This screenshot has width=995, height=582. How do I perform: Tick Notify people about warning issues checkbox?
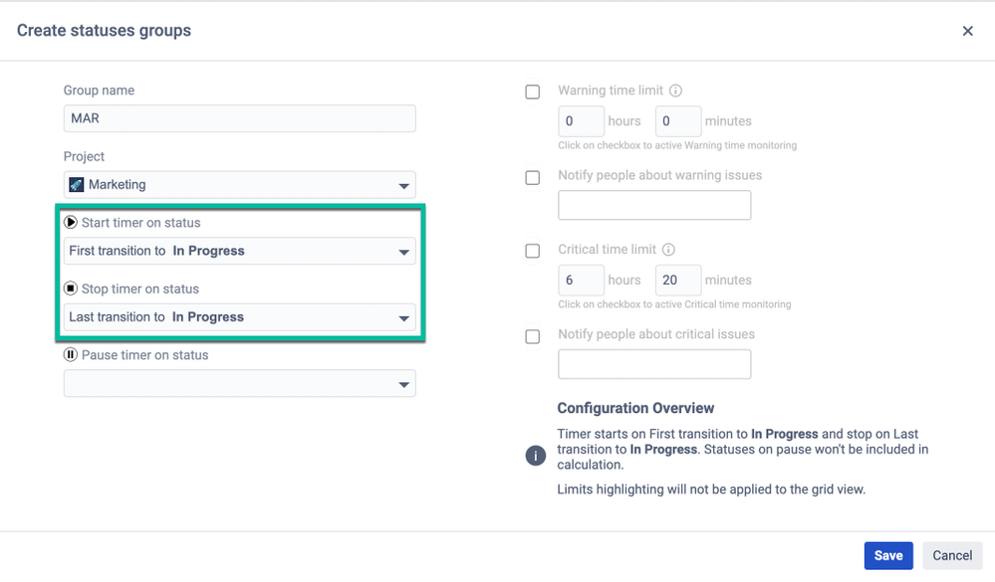tap(533, 177)
